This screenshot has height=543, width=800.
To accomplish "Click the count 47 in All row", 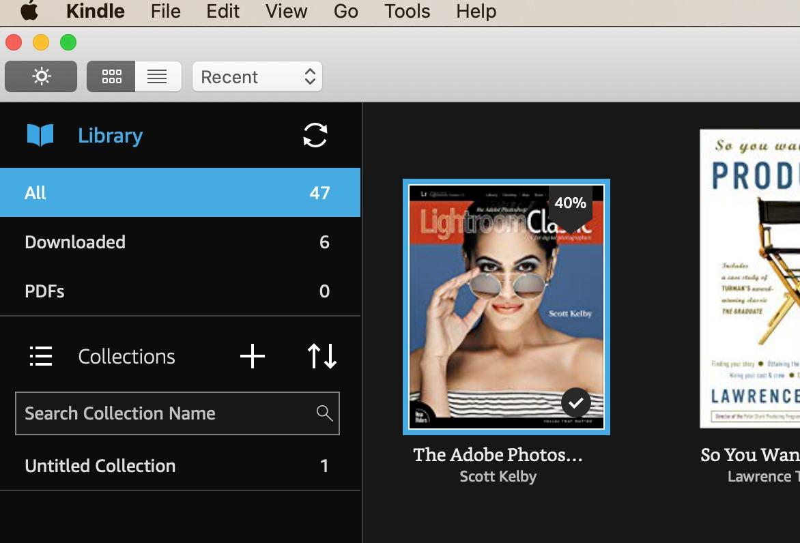I will [319, 193].
